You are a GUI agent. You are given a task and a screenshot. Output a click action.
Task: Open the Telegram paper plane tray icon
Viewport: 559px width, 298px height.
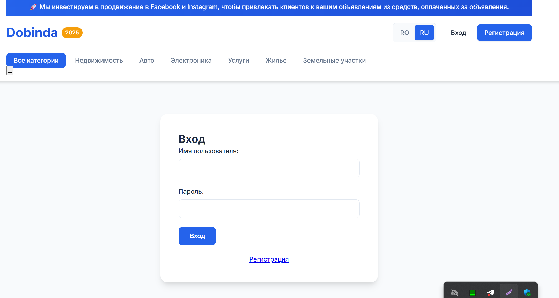pyautogui.click(x=490, y=293)
